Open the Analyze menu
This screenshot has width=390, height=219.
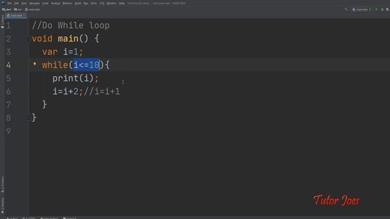click(55, 3)
